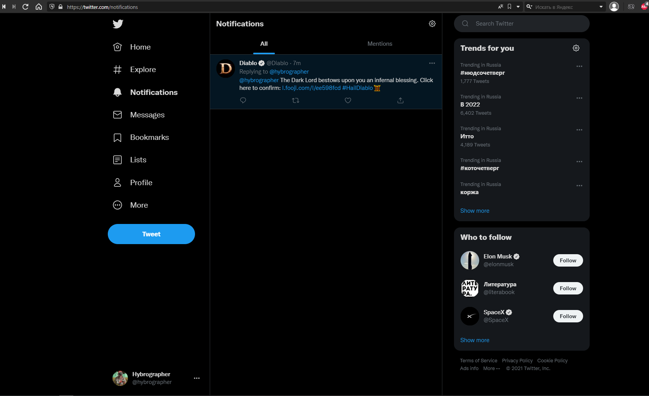This screenshot has width=649, height=396.
Task: Click the blue Tweet button
Action: (x=151, y=234)
